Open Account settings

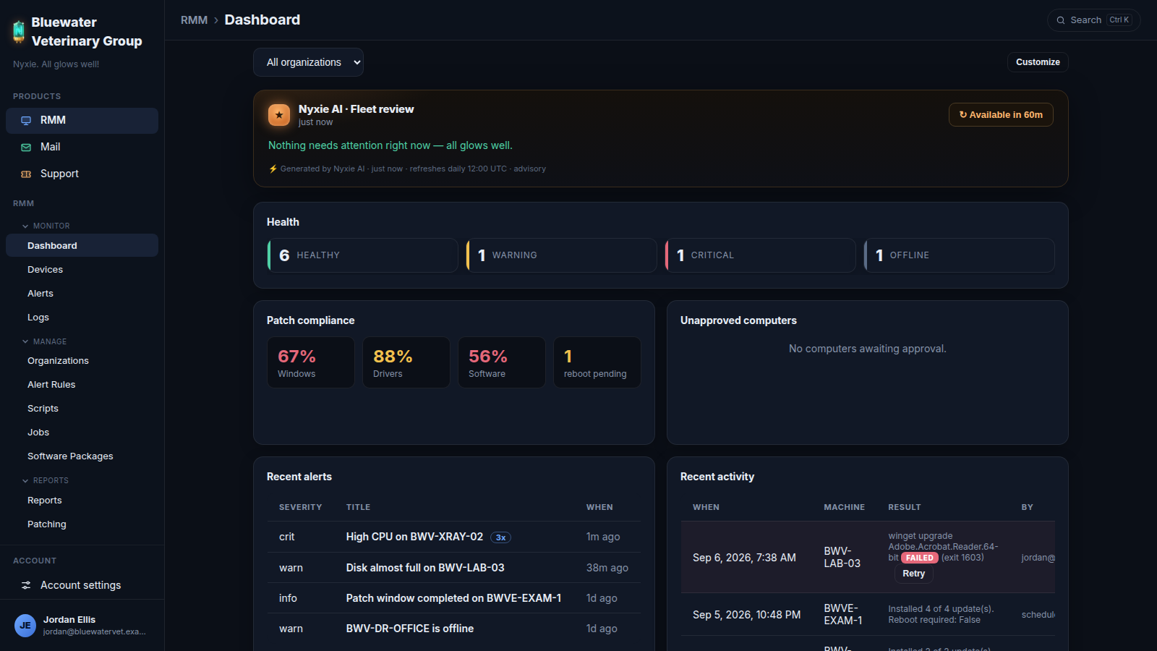[82, 585]
